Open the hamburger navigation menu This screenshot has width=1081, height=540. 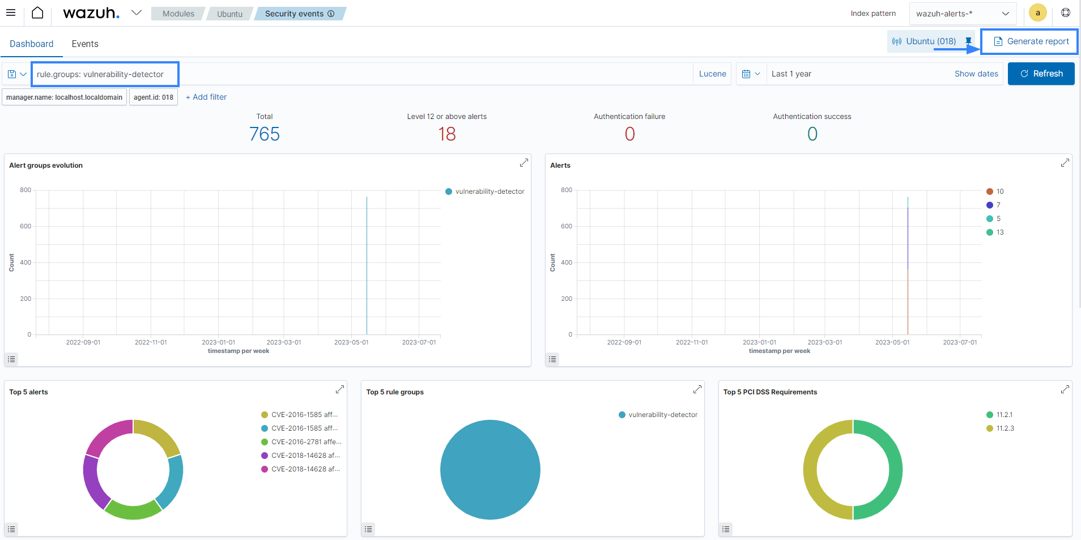11,12
